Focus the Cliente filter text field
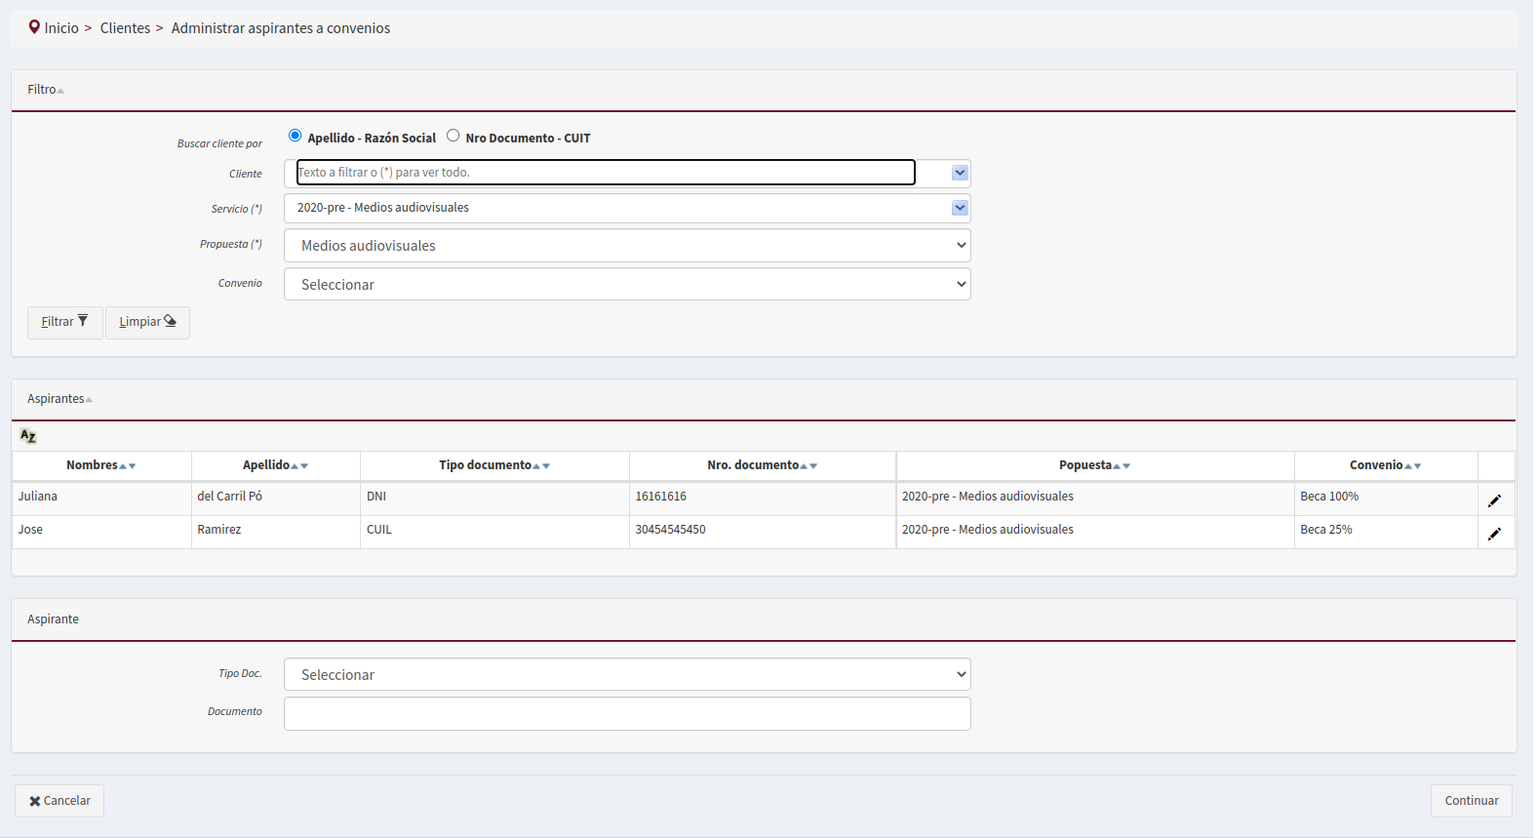The image size is (1538, 838). [606, 173]
